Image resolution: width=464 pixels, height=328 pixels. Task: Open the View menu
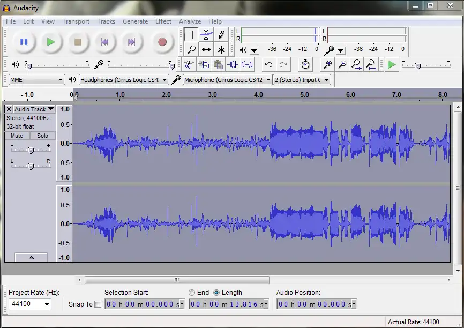48,21
